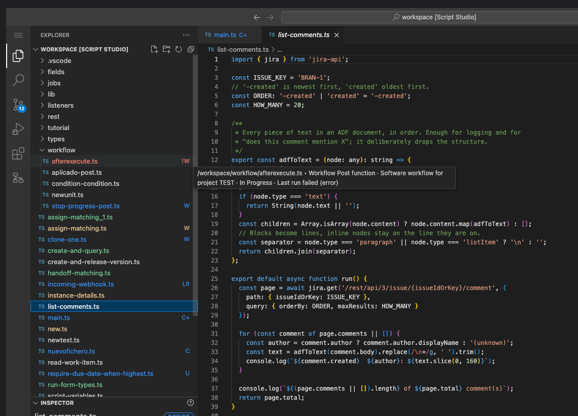Click the New File icon in Explorer
Viewport: 578px width, 416px height.
click(x=154, y=49)
